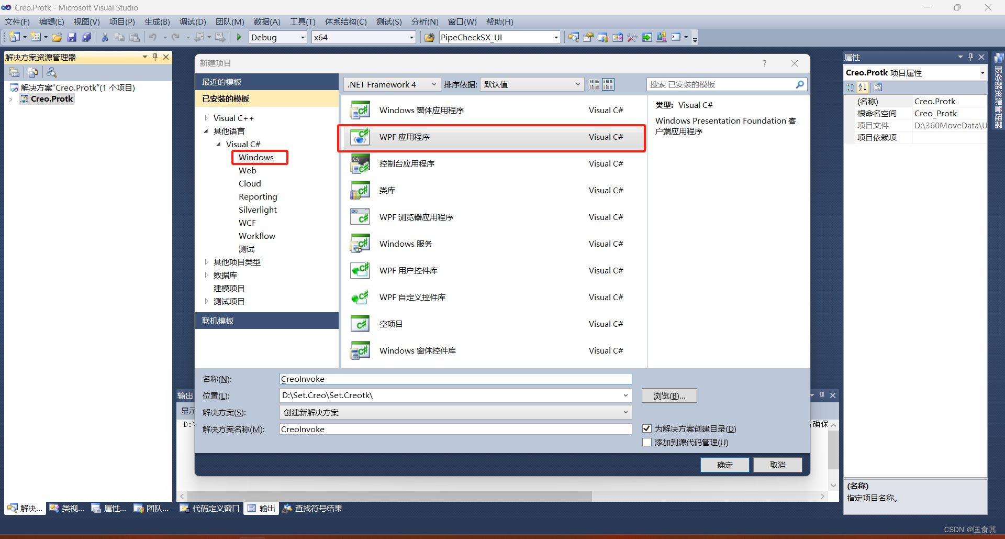Screen dimensions: 1005x539
Task: Collapse the Visual C# template node
Action: tap(219, 144)
